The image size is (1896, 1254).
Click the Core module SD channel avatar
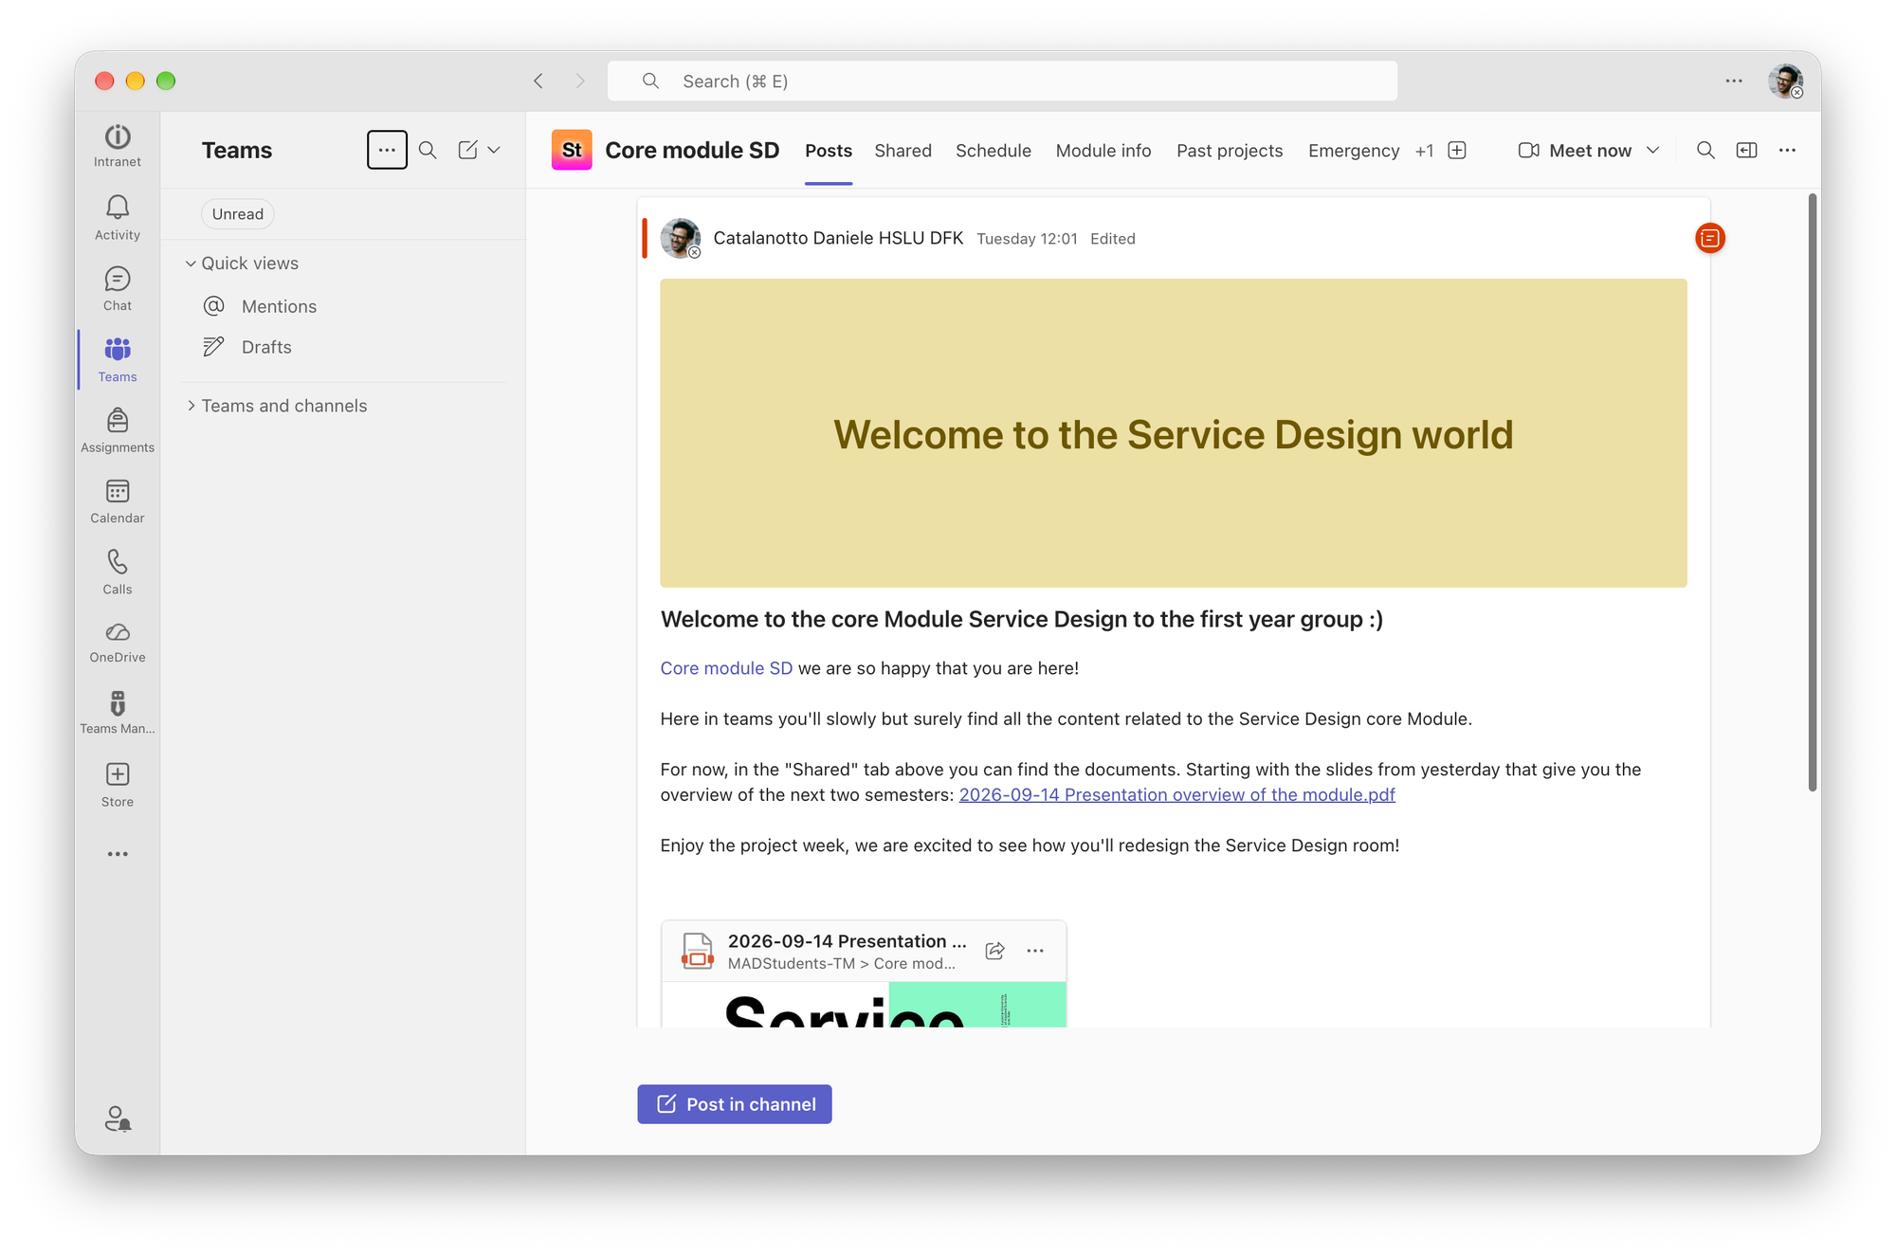pyautogui.click(x=572, y=150)
